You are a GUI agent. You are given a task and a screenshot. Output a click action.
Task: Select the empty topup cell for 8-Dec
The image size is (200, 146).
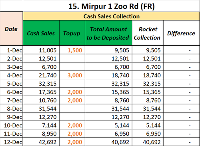[x=72, y=108]
